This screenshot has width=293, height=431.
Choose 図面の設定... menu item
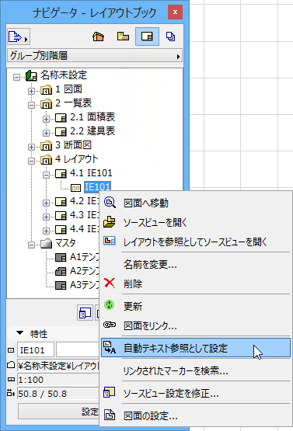coord(196,416)
